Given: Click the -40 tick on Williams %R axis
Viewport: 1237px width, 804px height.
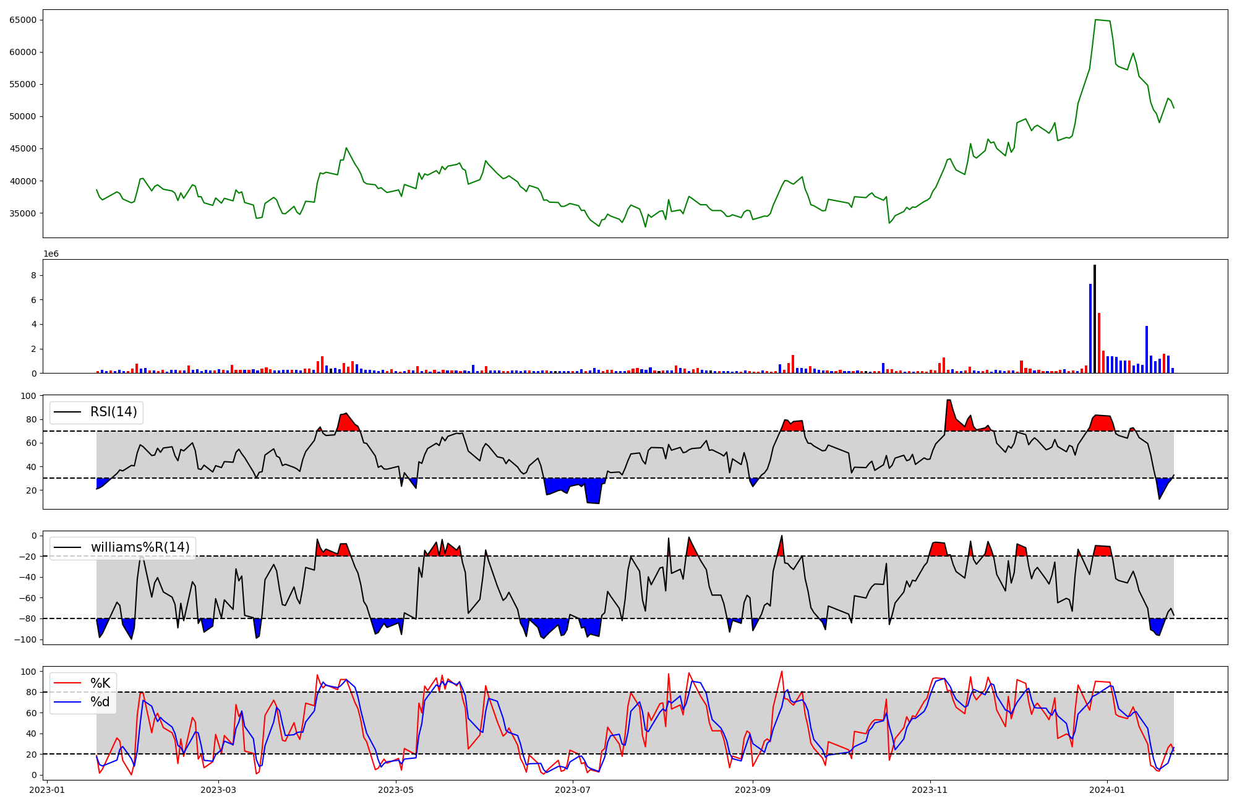Looking at the screenshot, I should [x=28, y=577].
